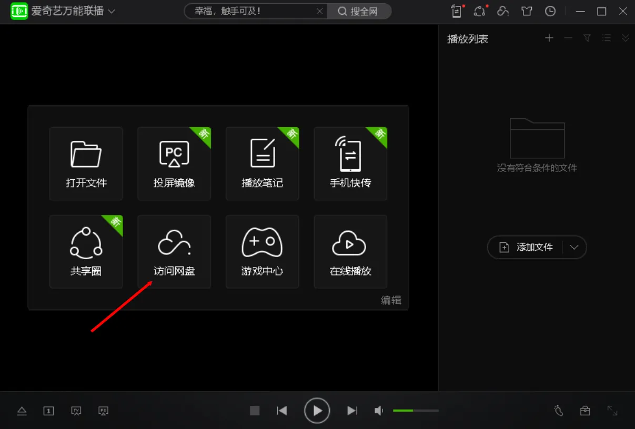635x429 pixels.
Task: Mute the volume speaker icon
Action: point(379,411)
